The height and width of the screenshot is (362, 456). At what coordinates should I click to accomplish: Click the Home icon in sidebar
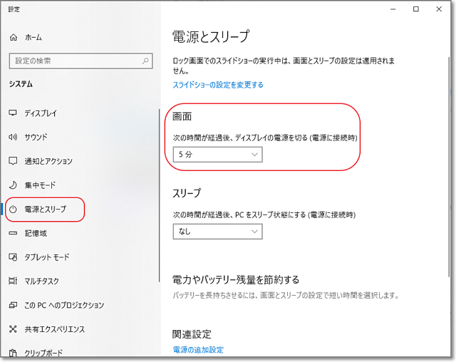tap(13, 37)
